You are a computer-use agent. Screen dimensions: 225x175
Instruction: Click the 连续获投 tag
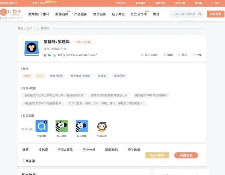(119, 76)
